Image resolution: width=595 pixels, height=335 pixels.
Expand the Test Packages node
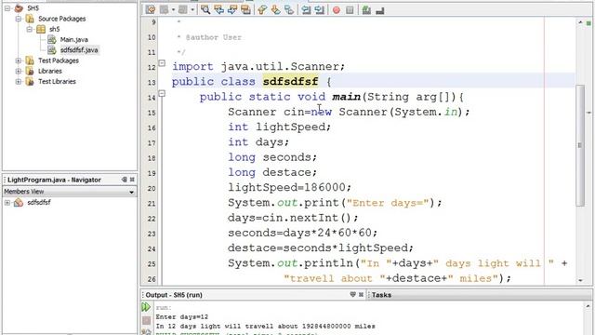pyautogui.click(x=19, y=60)
